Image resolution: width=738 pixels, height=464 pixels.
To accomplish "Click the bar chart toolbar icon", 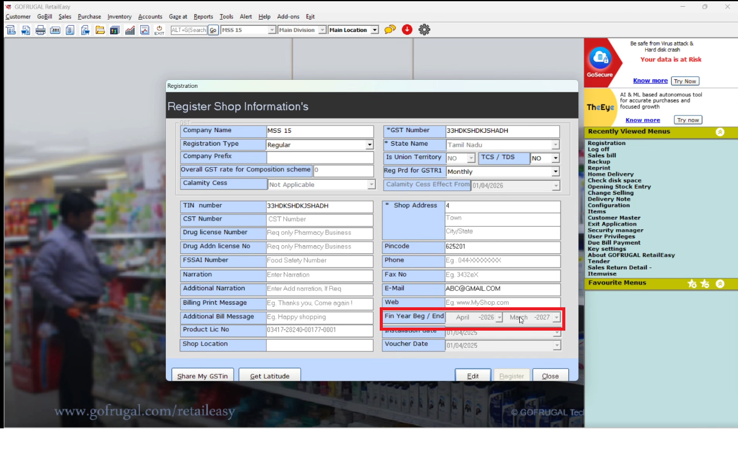I will coord(130,30).
